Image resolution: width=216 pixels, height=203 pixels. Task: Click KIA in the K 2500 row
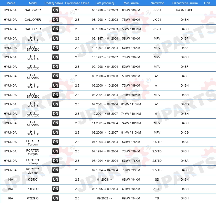tap(10, 179)
